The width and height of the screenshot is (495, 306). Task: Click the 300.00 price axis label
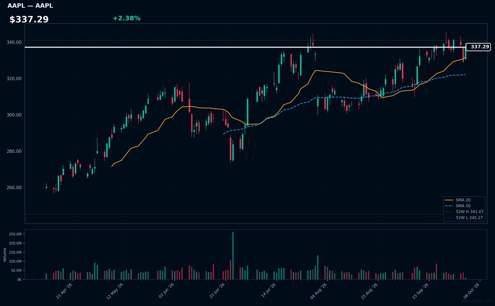14,115
